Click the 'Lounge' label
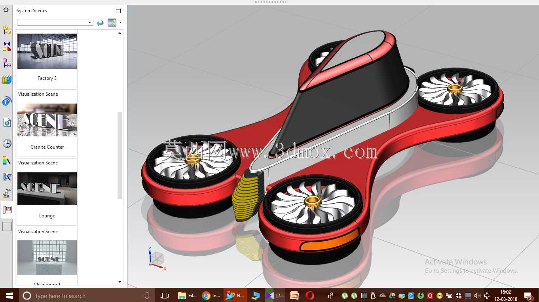Image resolution: width=539 pixels, height=302 pixels. 47,216
